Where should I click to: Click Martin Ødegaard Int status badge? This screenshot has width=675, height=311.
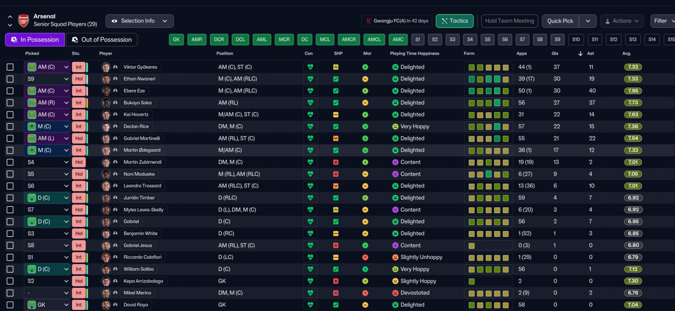(79, 150)
